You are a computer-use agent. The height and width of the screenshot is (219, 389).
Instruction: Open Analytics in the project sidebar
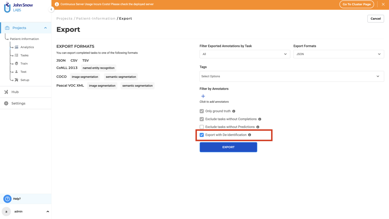[27, 47]
